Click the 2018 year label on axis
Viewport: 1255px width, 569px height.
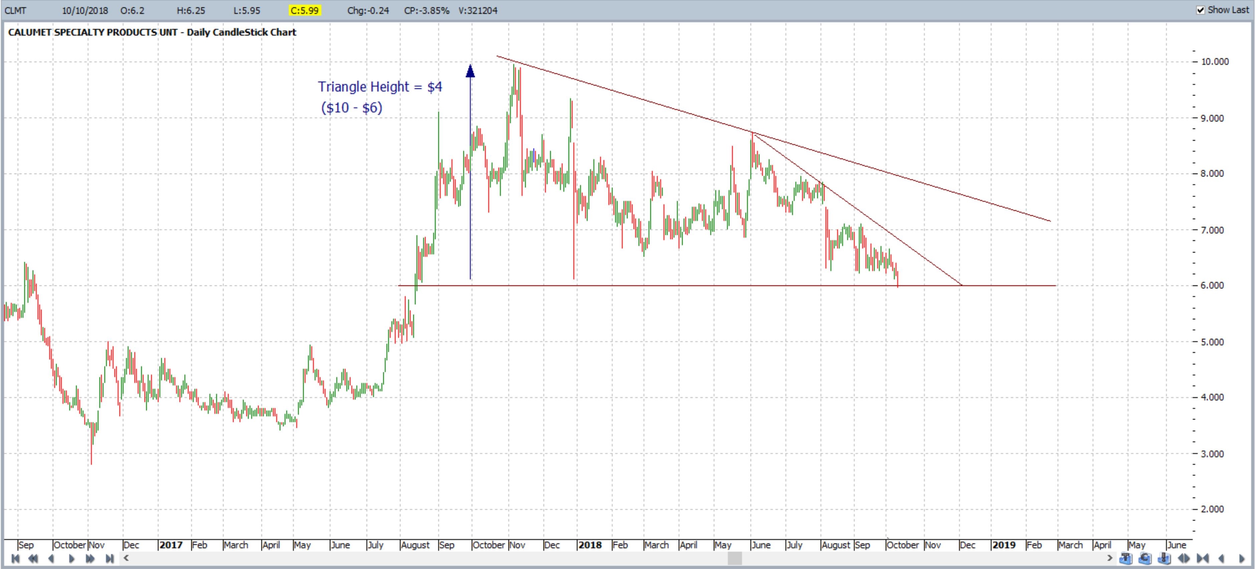590,545
